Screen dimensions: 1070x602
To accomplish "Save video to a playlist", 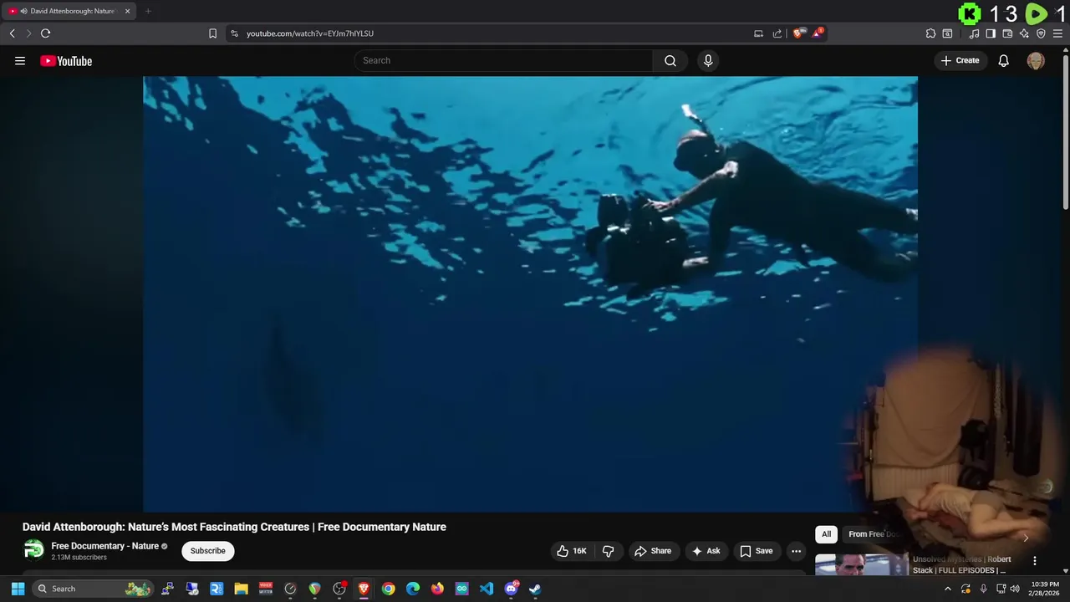I will click(x=757, y=551).
